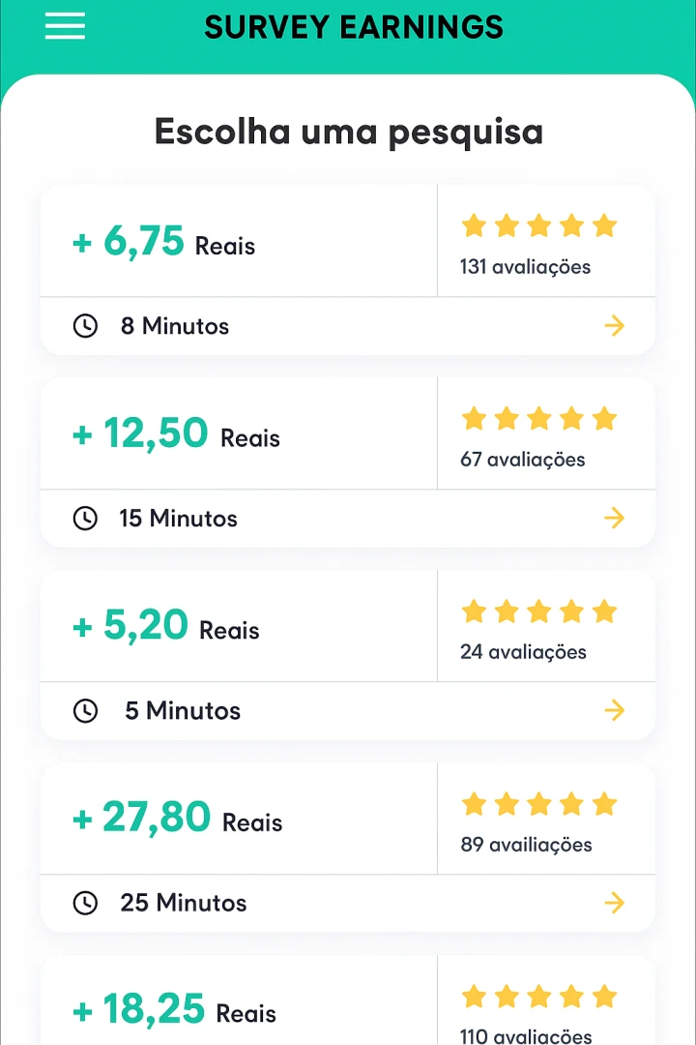View the 24 avaliações reviews
Viewport: 696px width, 1045px height.
click(x=523, y=652)
